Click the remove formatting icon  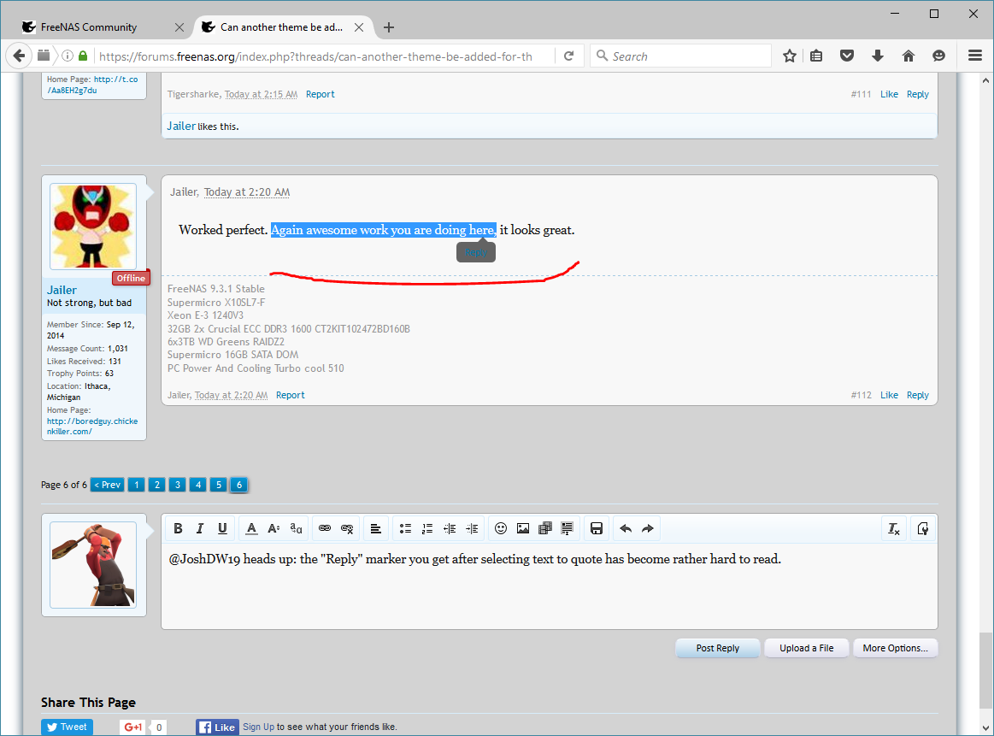tap(894, 528)
